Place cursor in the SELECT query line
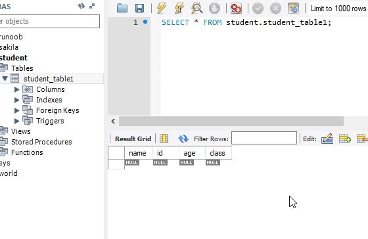 tap(246, 22)
